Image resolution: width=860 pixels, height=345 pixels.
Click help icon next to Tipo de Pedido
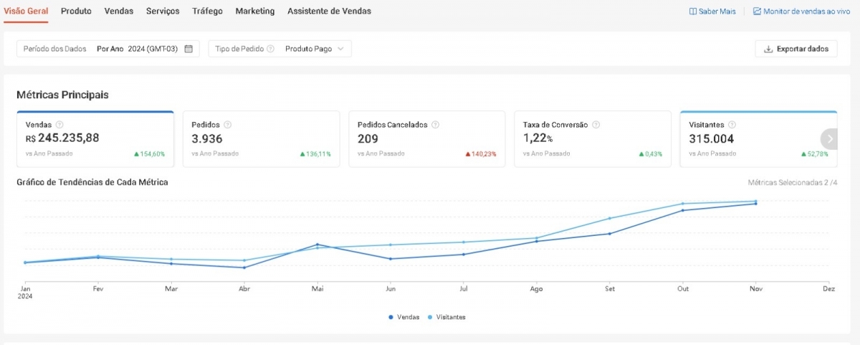click(x=270, y=49)
